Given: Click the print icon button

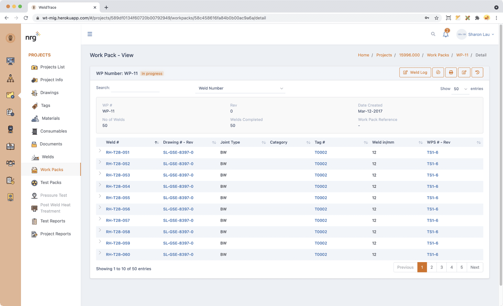Looking at the screenshot, I should pos(451,72).
